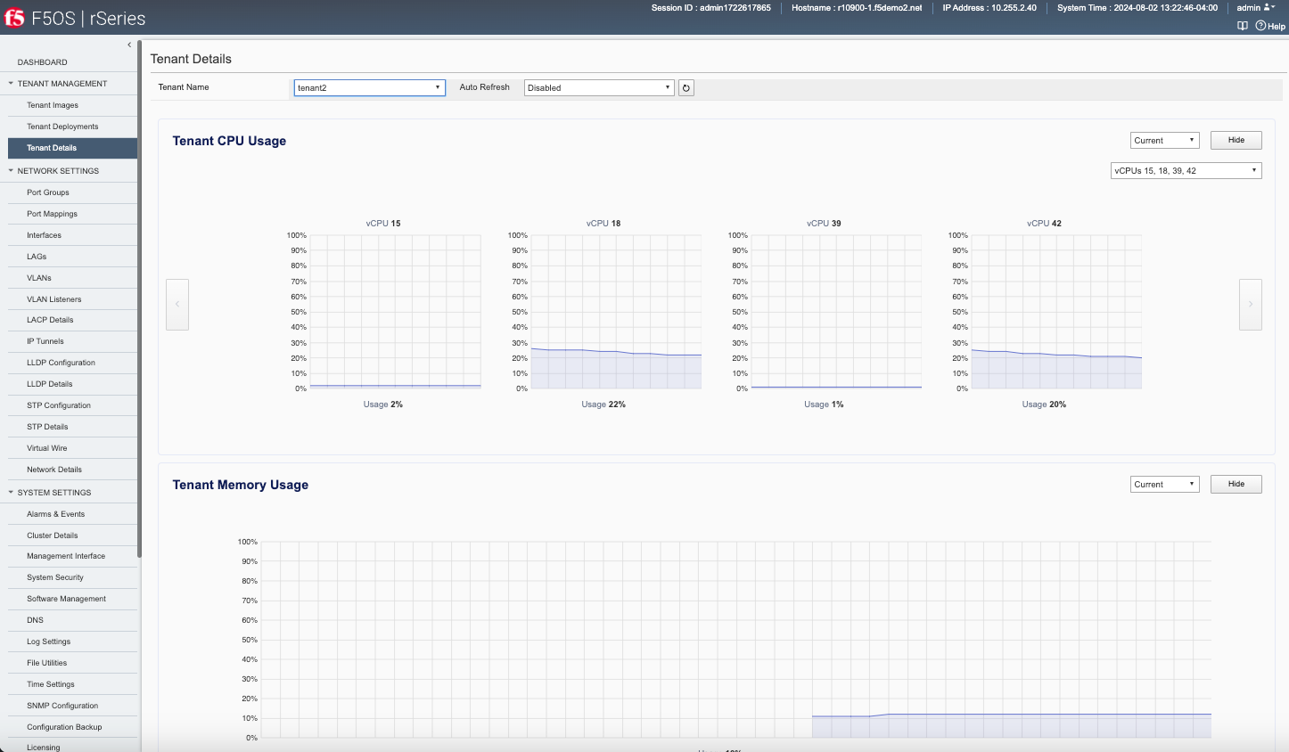Open DNS settings page
This screenshot has width=1289, height=752.
(x=72, y=620)
